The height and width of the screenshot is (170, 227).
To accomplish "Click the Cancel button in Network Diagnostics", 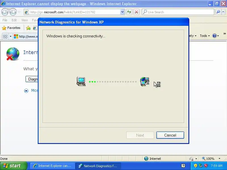I will click(170, 135).
